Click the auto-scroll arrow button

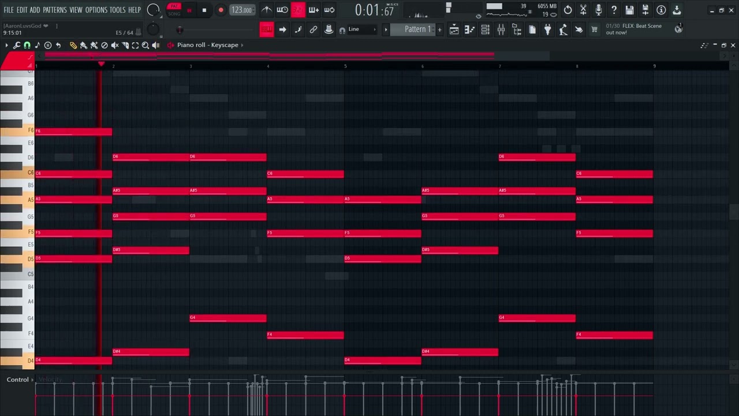[x=282, y=29]
